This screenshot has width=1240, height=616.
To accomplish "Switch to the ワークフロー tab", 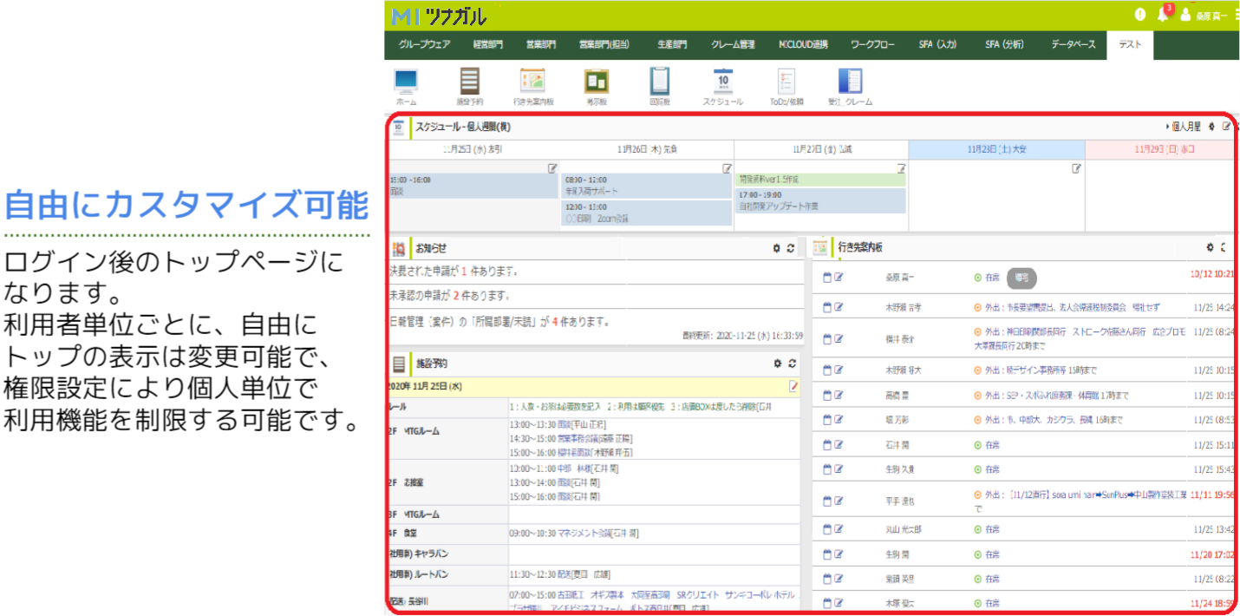I will tap(872, 45).
